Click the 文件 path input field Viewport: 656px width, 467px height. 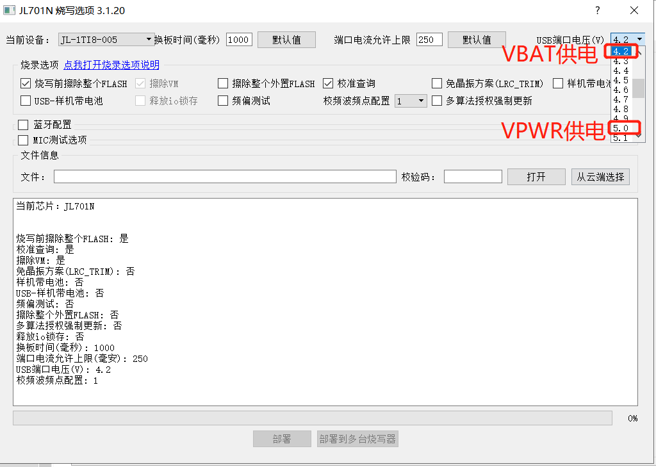(x=225, y=177)
